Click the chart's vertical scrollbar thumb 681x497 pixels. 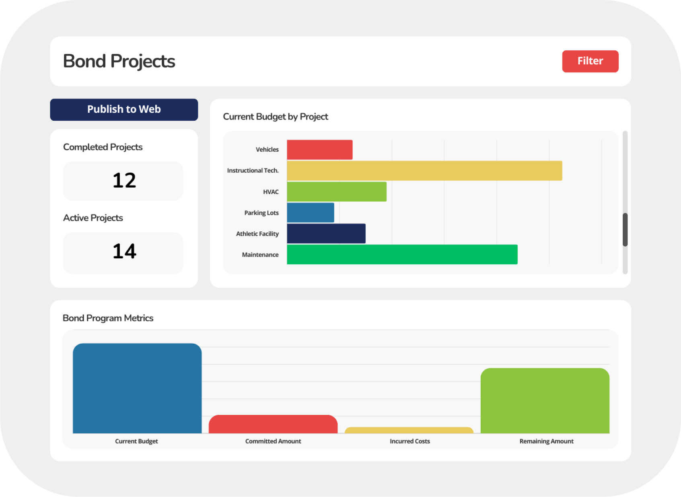point(625,229)
